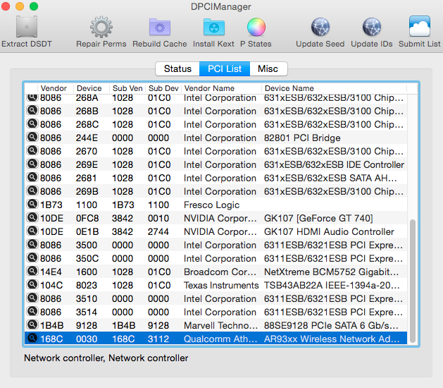443x388 pixels.
Task: Click magnifier icon on IDE Controller row
Action: pos(32,164)
